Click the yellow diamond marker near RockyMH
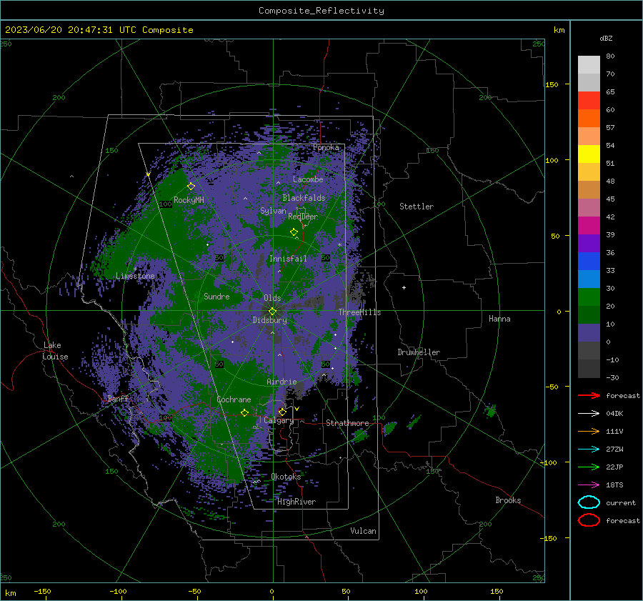Image resolution: width=643 pixels, height=601 pixels. click(191, 187)
